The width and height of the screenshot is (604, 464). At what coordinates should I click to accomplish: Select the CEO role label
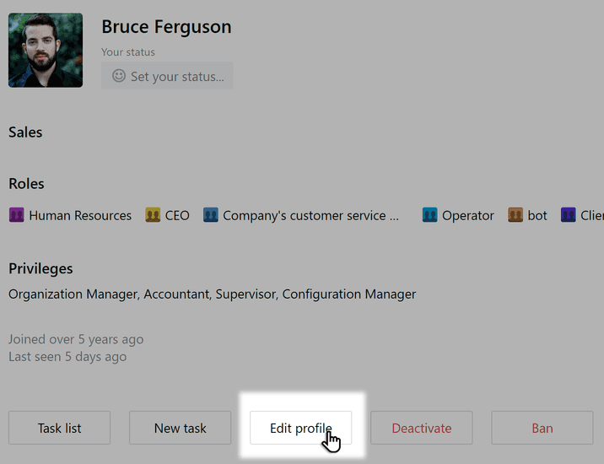tap(177, 215)
